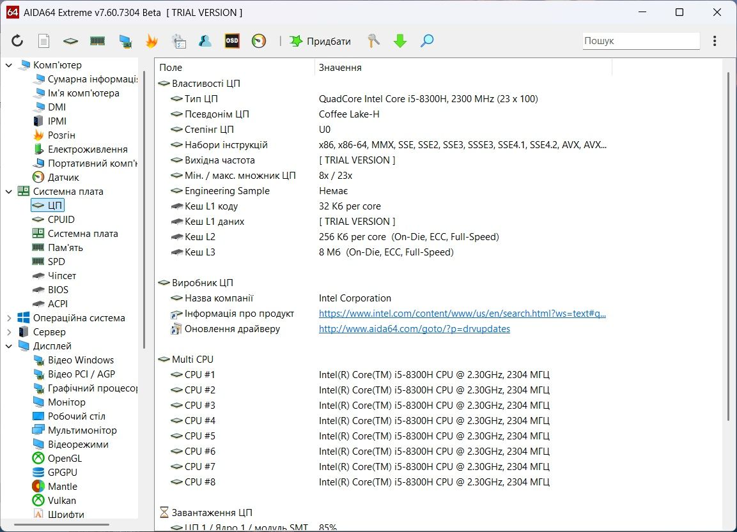Screen dimensions: 737x532
Task: Open the flame stability test icon
Action: tap(151, 41)
